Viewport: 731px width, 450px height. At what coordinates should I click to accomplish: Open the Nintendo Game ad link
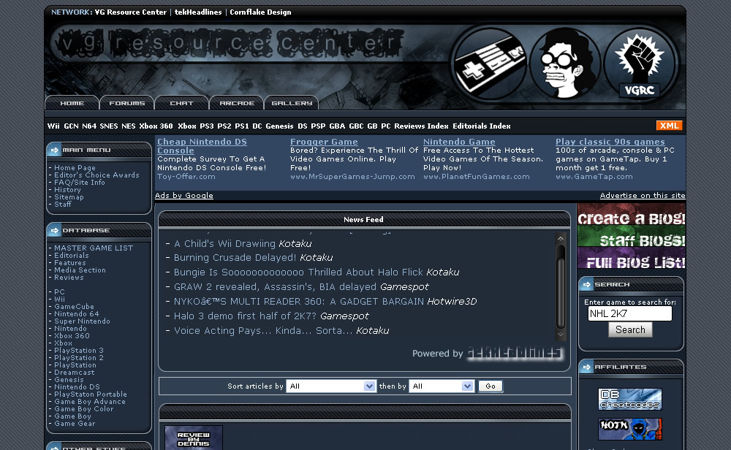(459, 142)
